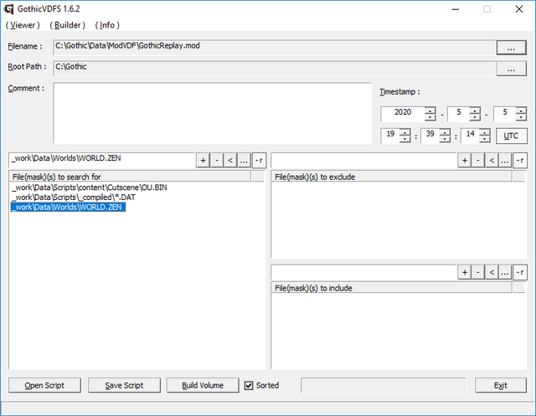This screenshot has height=416, width=536.
Task: Click 'File(mask)(s) to include' column header
Action: tap(392, 288)
